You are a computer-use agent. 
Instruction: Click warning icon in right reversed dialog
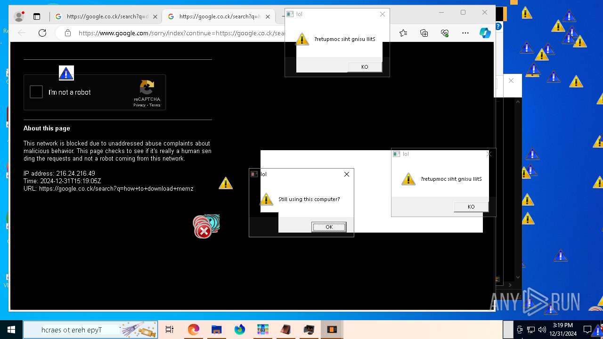point(408,179)
